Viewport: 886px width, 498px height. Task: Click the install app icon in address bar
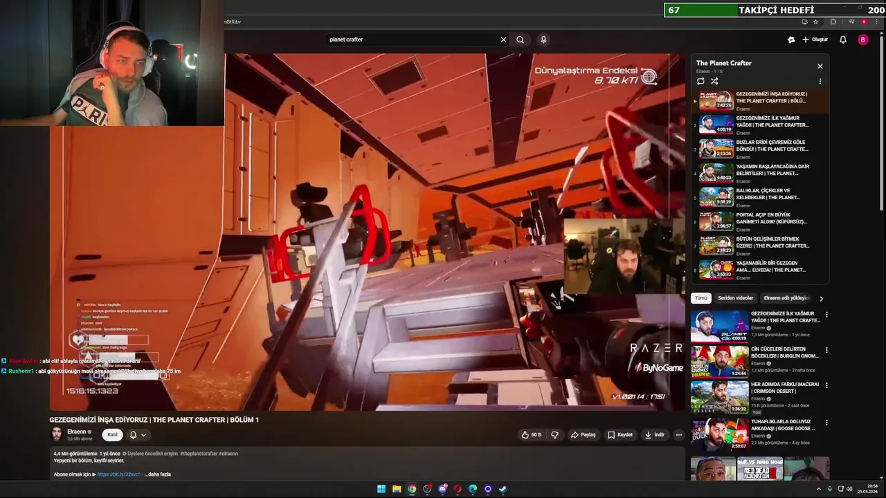coord(805,22)
